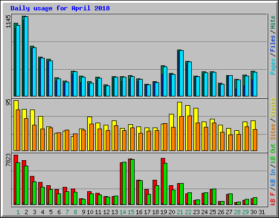This screenshot has height=218, width=279.
Task: Click day 31 on the x-axis
Action: click(262, 212)
